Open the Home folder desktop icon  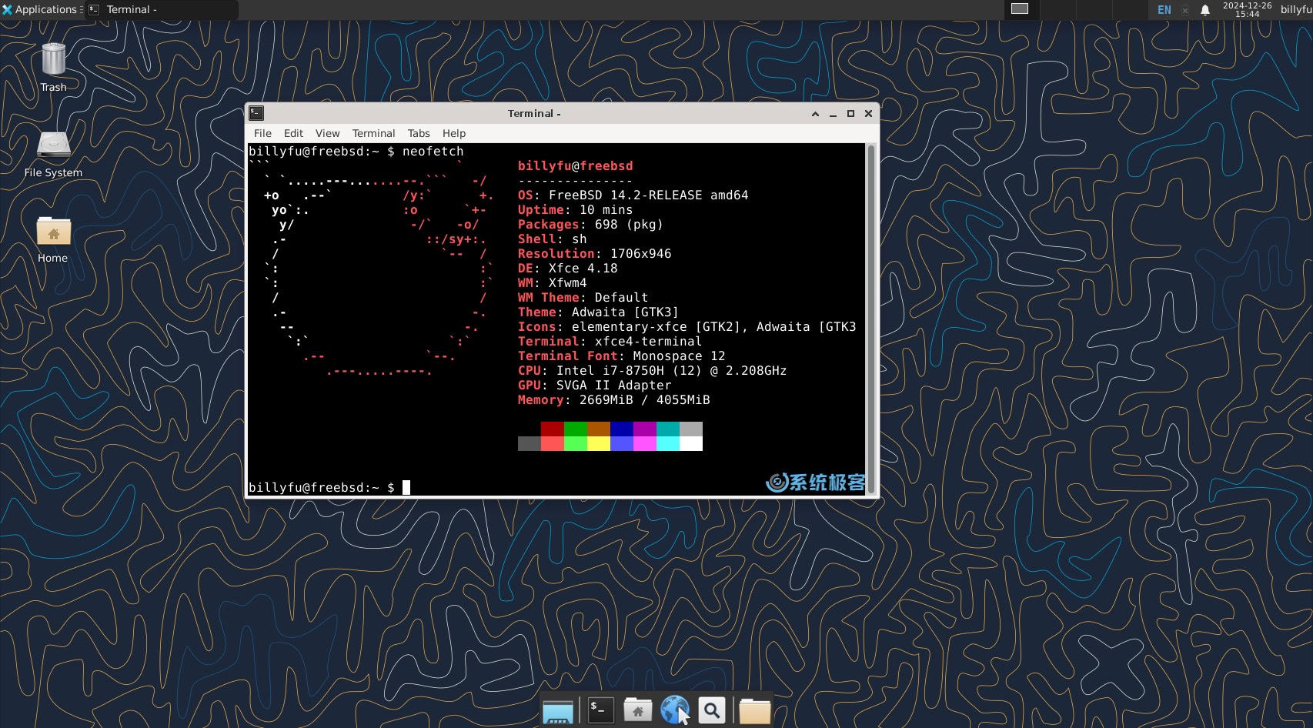coord(53,239)
